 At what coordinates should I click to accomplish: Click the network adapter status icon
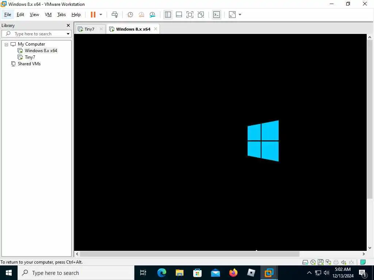tap(328, 262)
